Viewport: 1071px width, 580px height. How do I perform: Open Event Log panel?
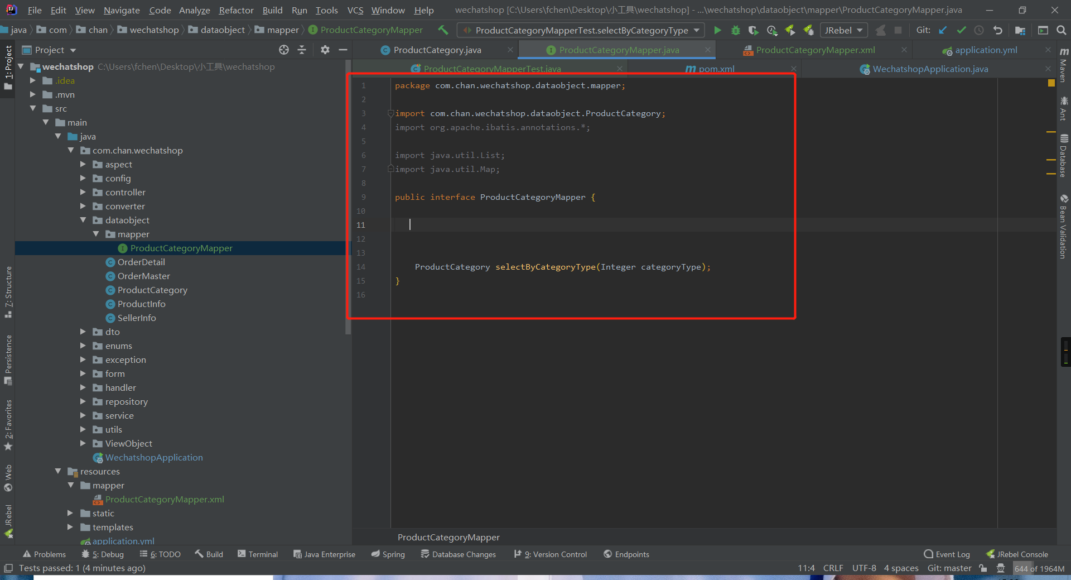point(947,554)
